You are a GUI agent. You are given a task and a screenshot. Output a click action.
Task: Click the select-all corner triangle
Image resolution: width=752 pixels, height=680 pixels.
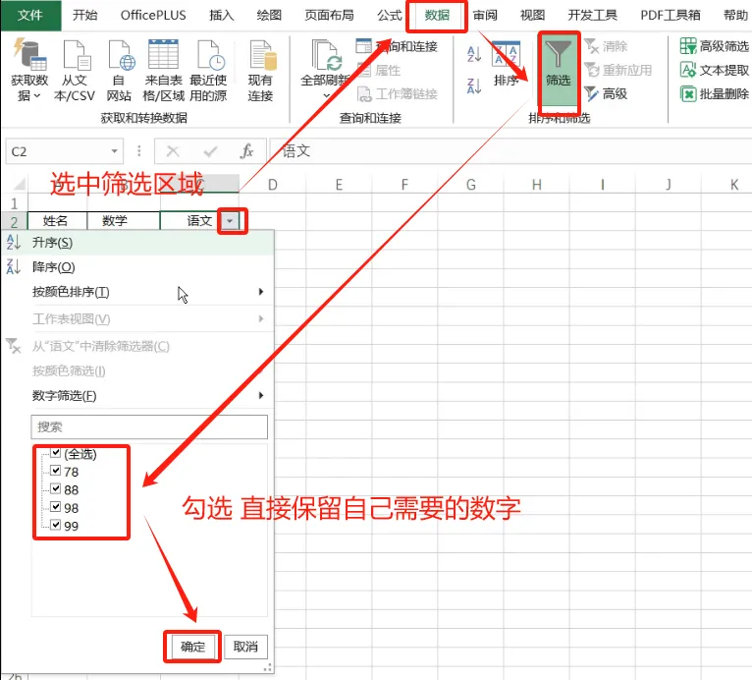tap(20, 184)
